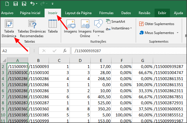The image size is (187, 123).
Task: Select column E header
Action: [101, 60]
